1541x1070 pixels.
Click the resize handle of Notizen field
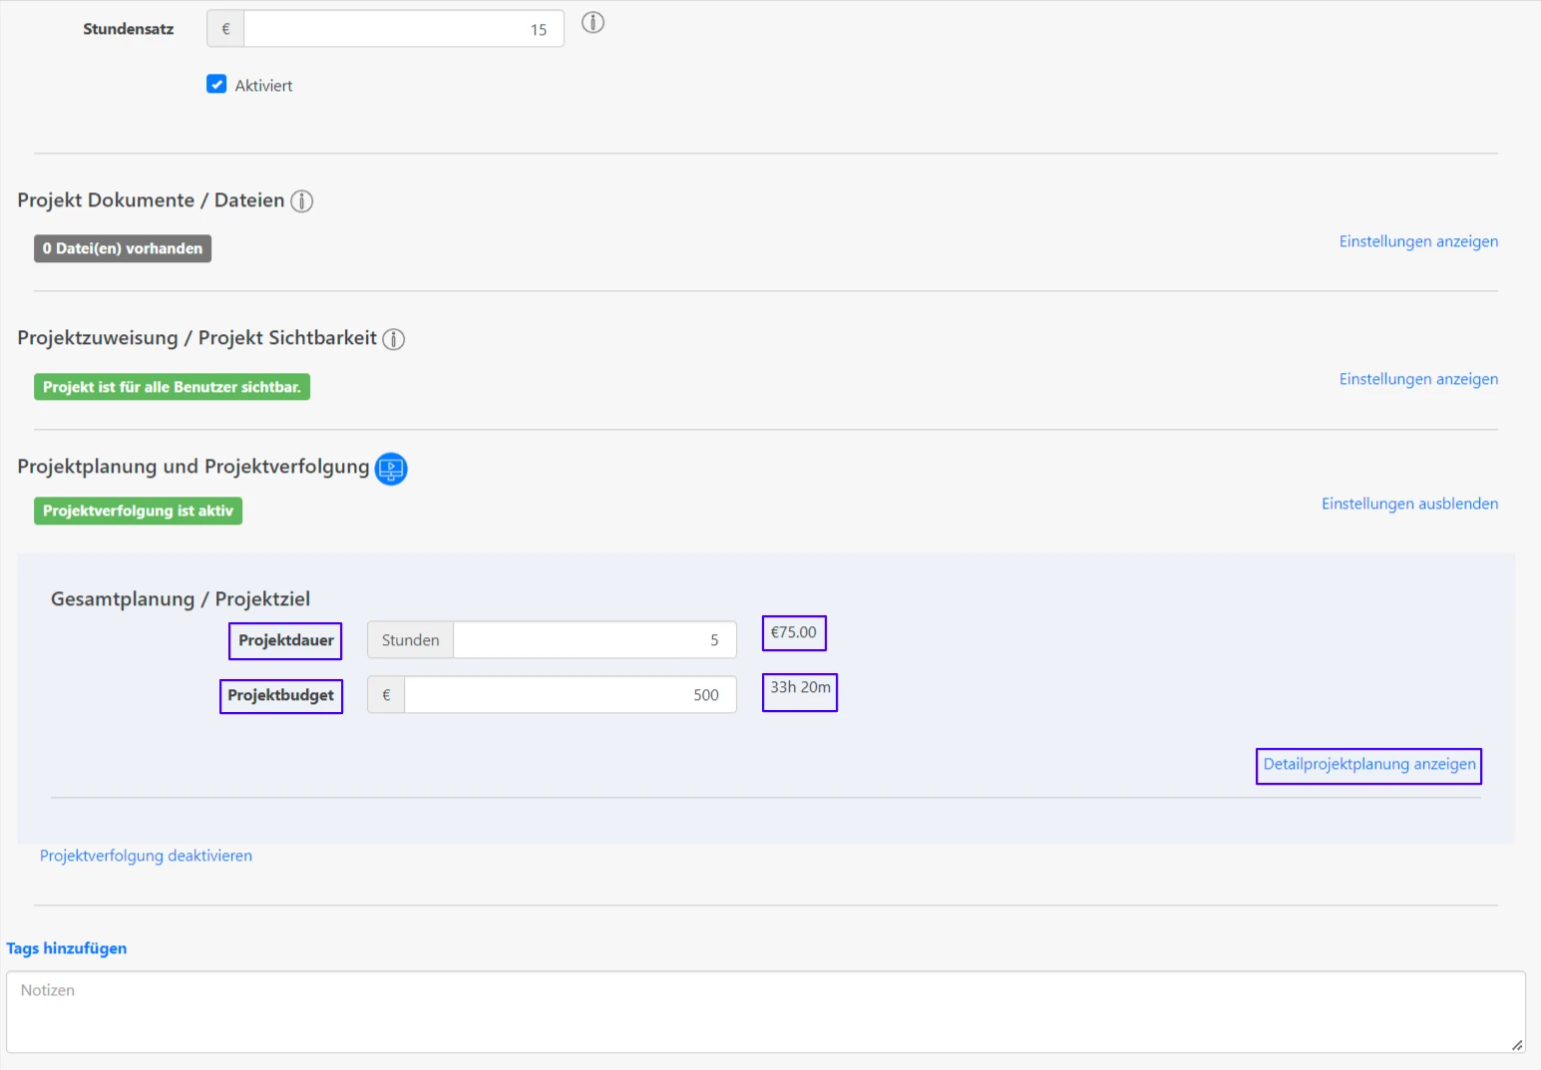point(1516,1044)
